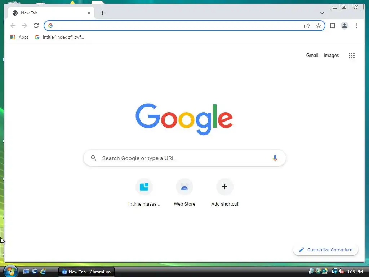Click Customize Chromium button
The width and height of the screenshot is (369, 277).
click(x=325, y=250)
